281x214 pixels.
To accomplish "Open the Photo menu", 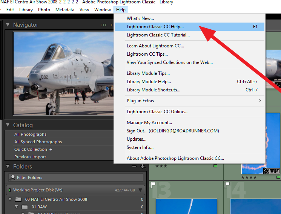I will [44, 10].
